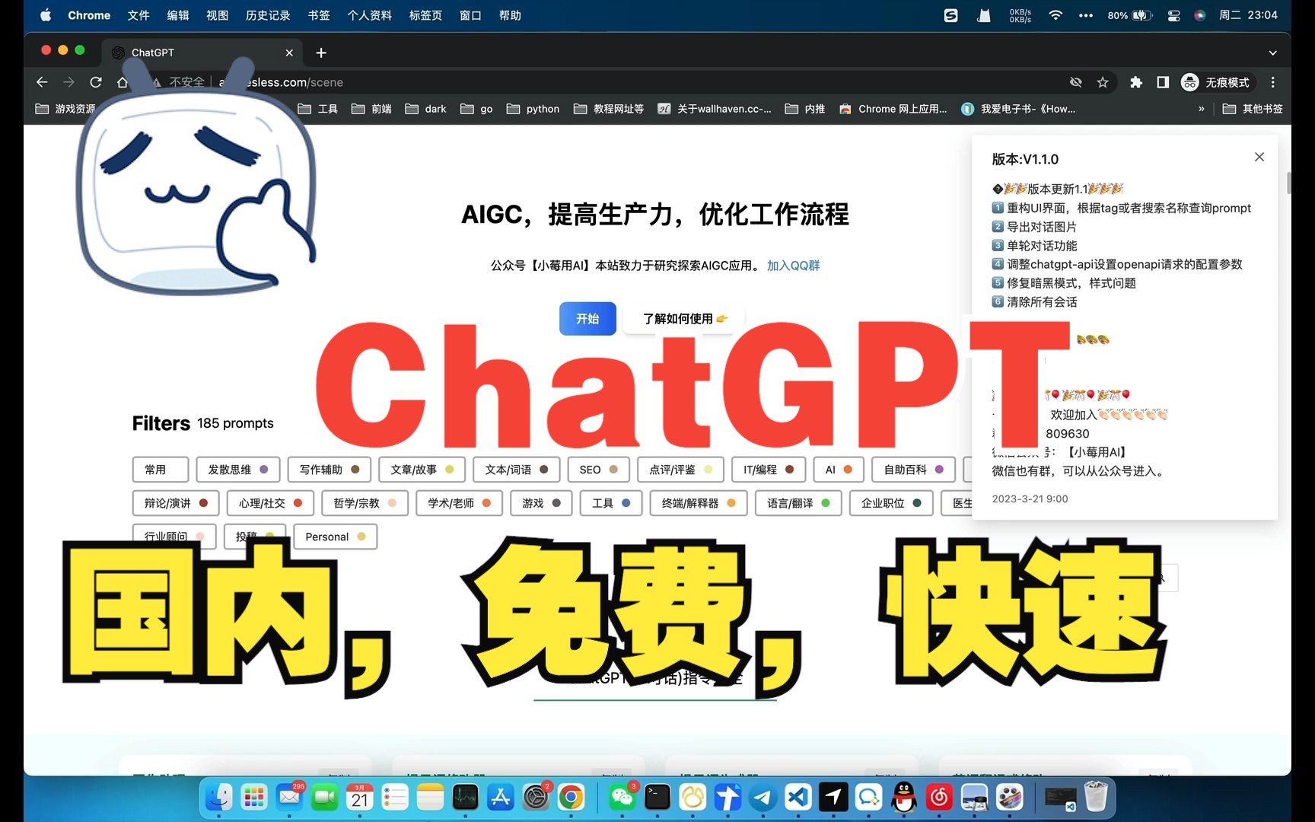Open the 其他书签 bookmarks folder
1315x822 pixels.
[x=1252, y=109]
